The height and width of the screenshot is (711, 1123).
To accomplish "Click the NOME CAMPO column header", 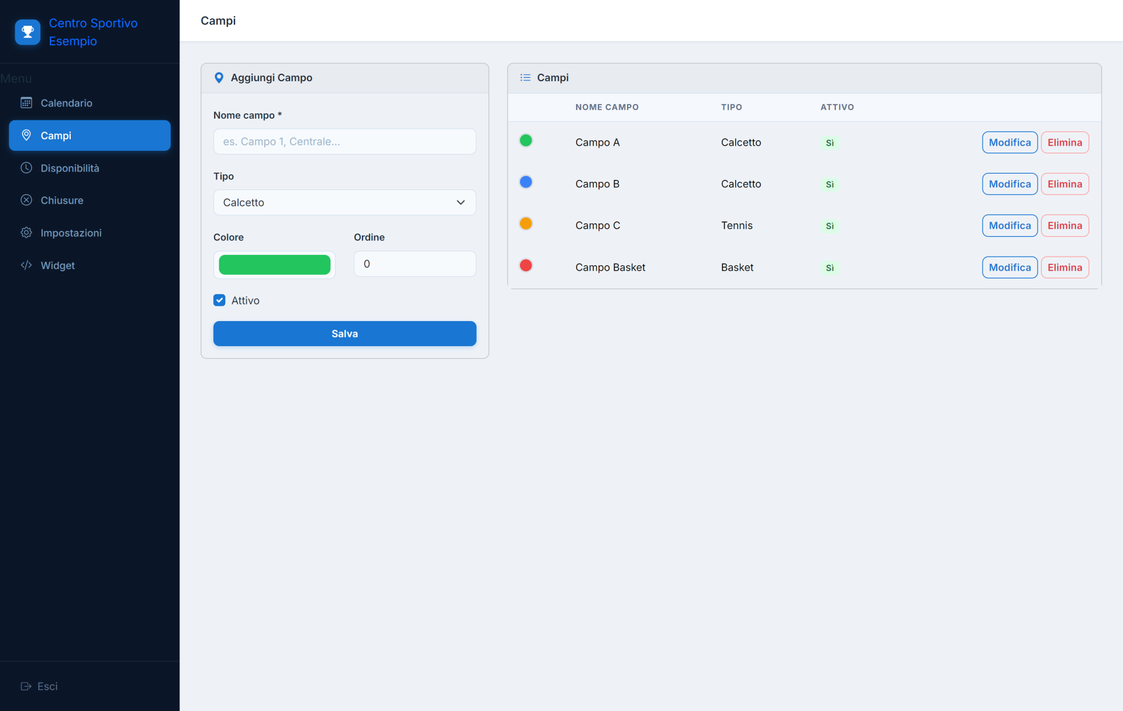I will 607,107.
